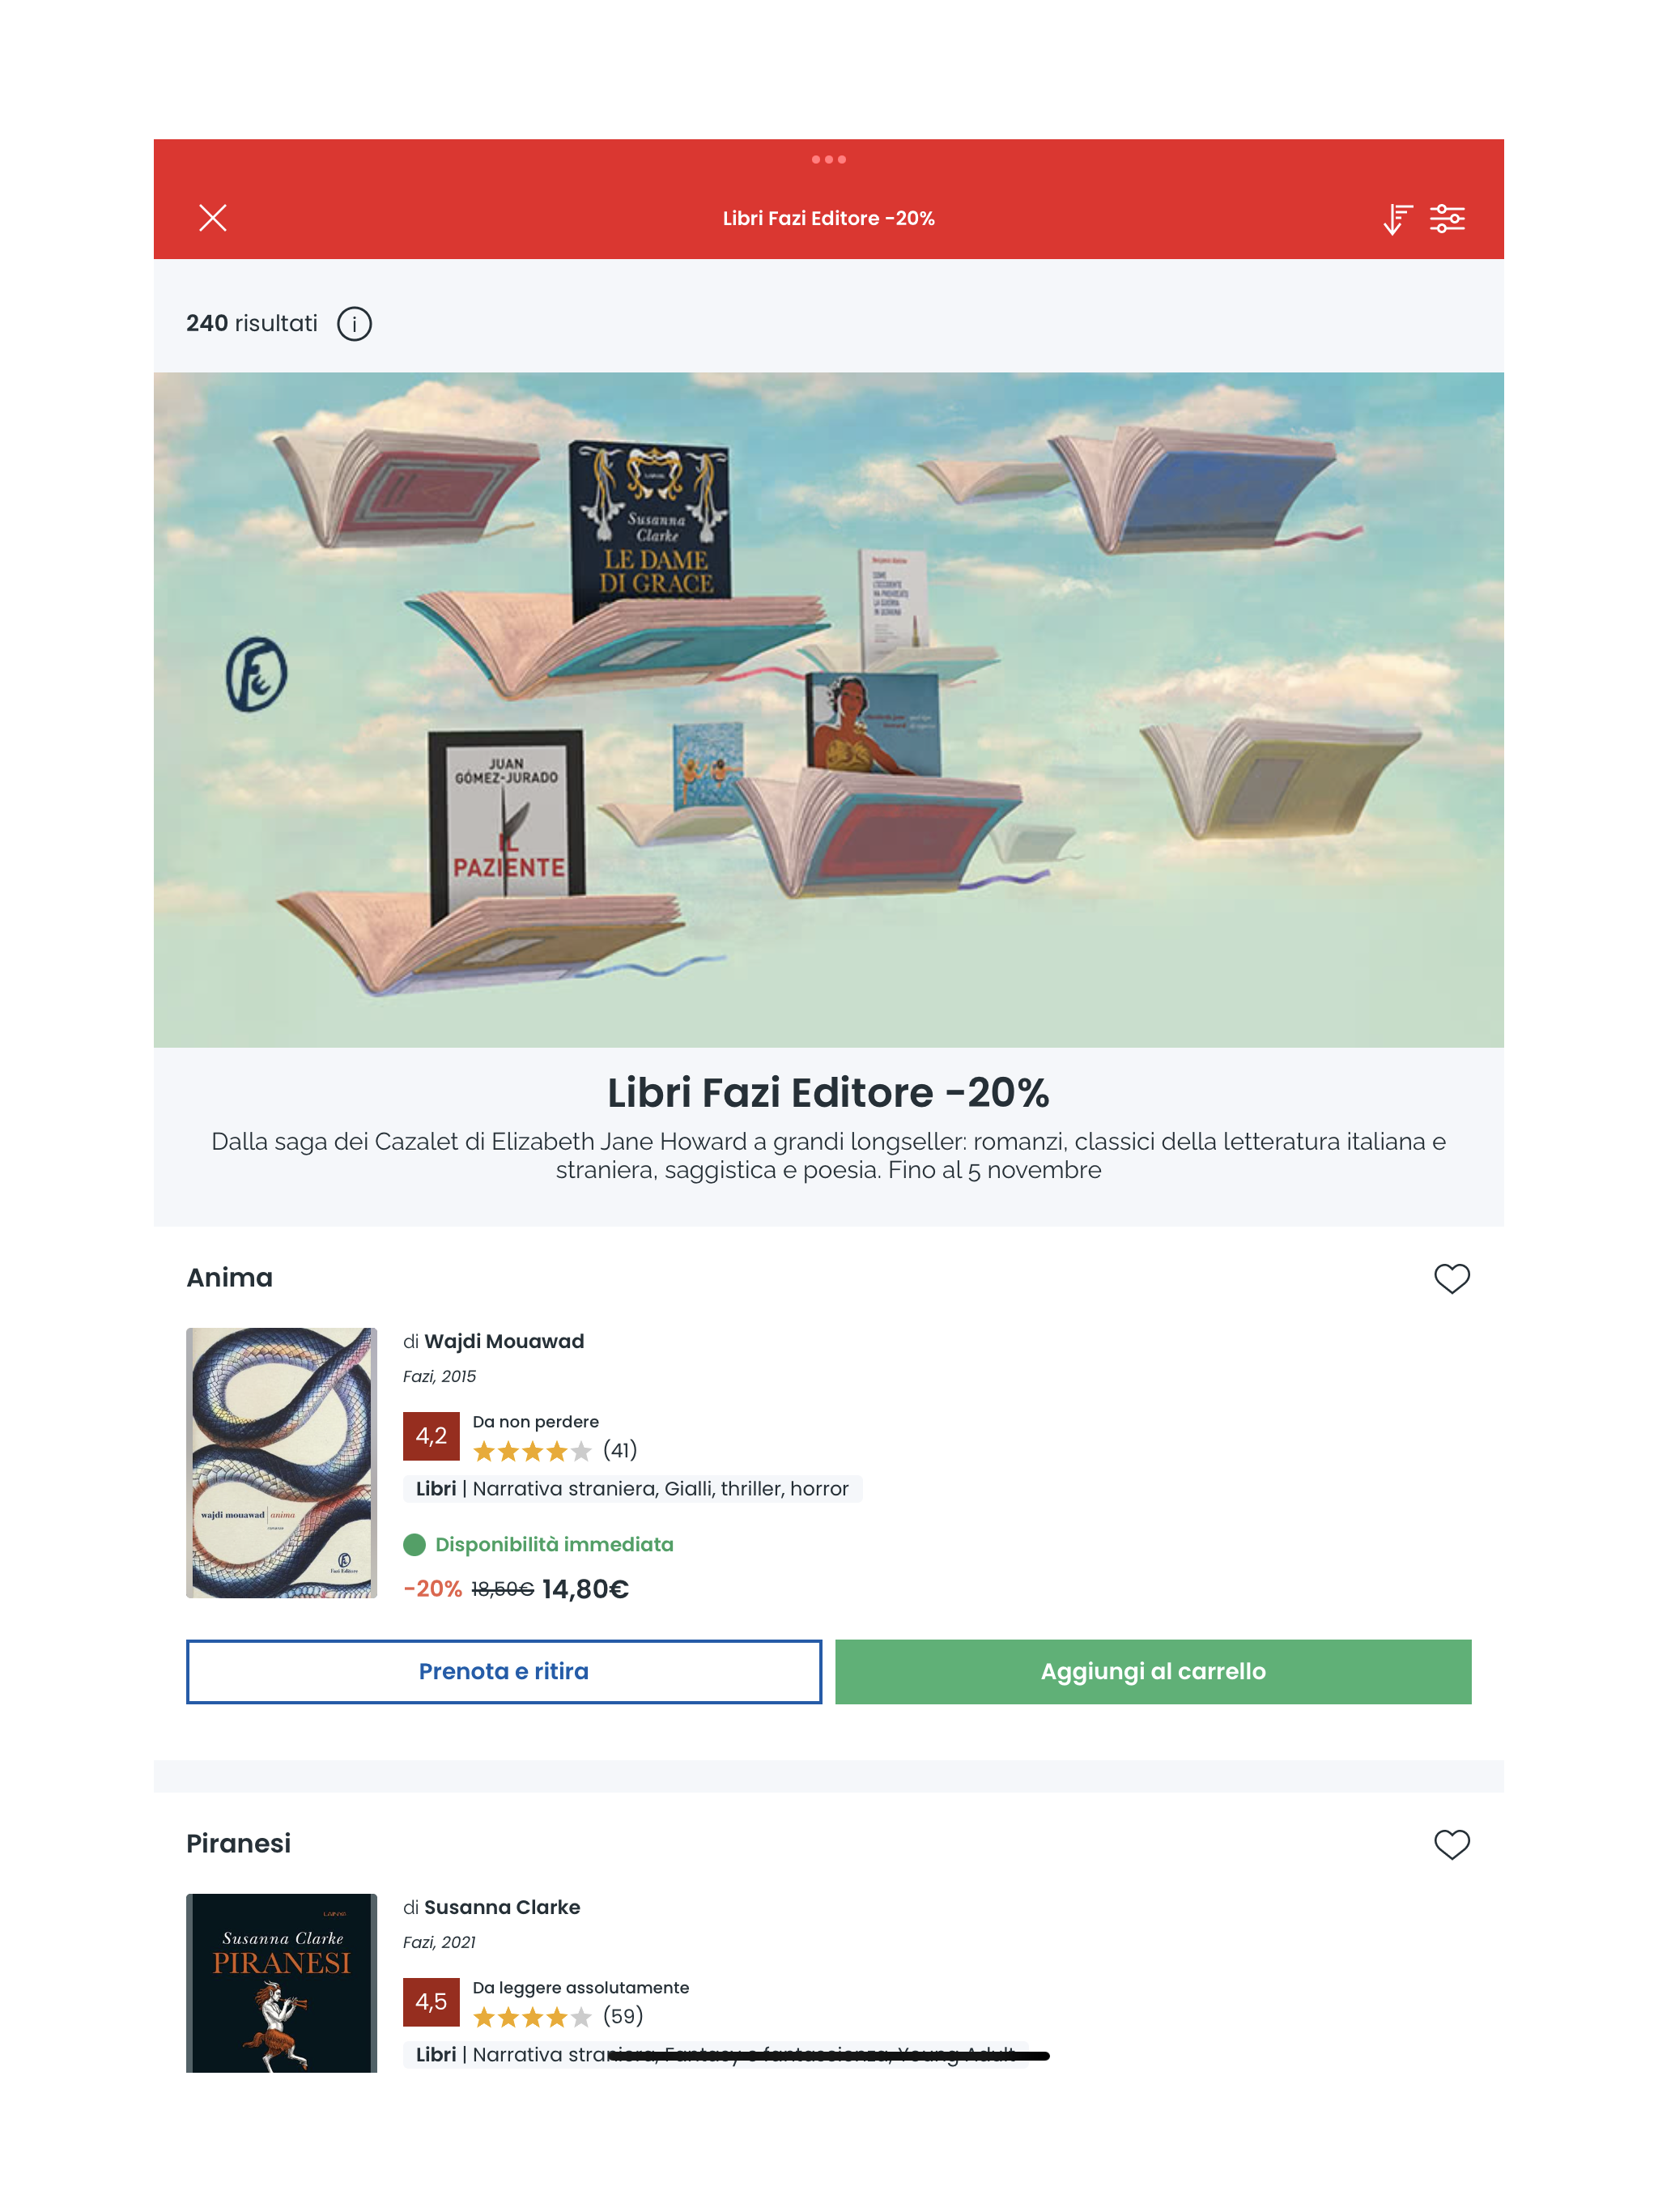Screen dimensions: 1658x2212
Task: Open the Piranesi book cover thumbnail
Action: coord(281,1982)
